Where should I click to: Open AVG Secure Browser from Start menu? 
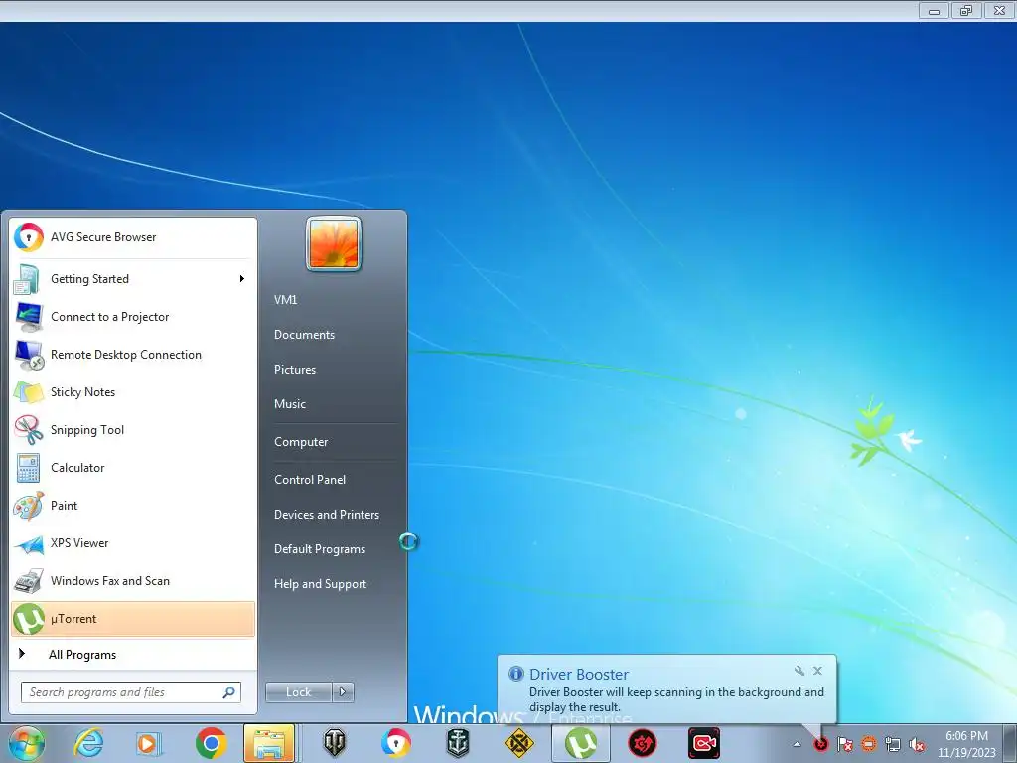(x=133, y=237)
